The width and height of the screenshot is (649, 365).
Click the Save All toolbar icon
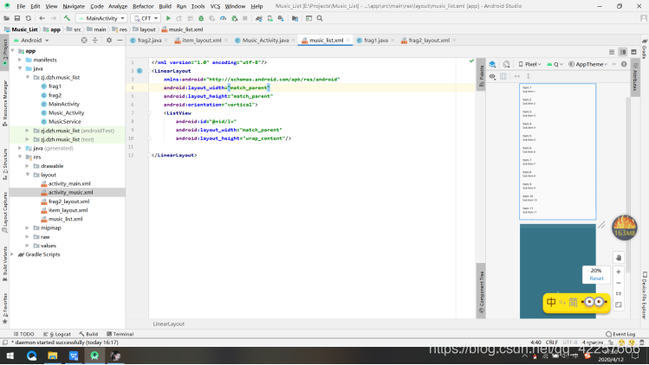pos(18,18)
